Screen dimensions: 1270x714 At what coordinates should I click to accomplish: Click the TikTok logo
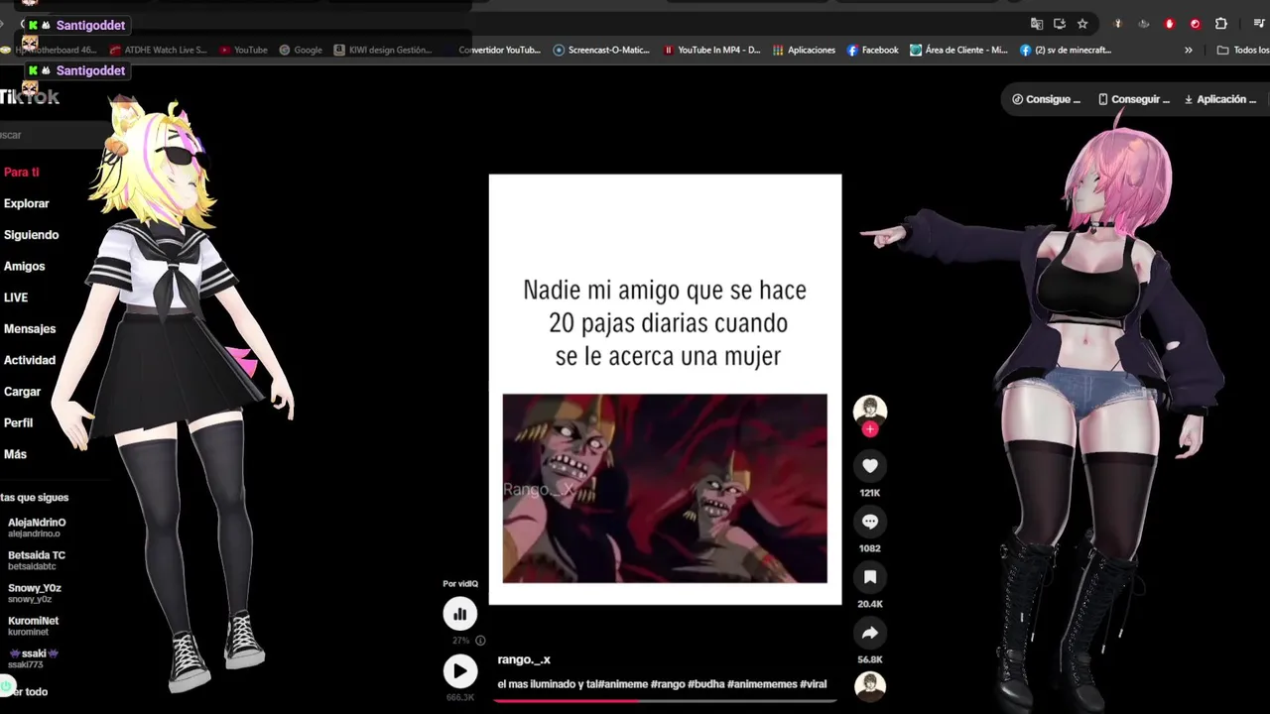pyautogui.click(x=30, y=97)
